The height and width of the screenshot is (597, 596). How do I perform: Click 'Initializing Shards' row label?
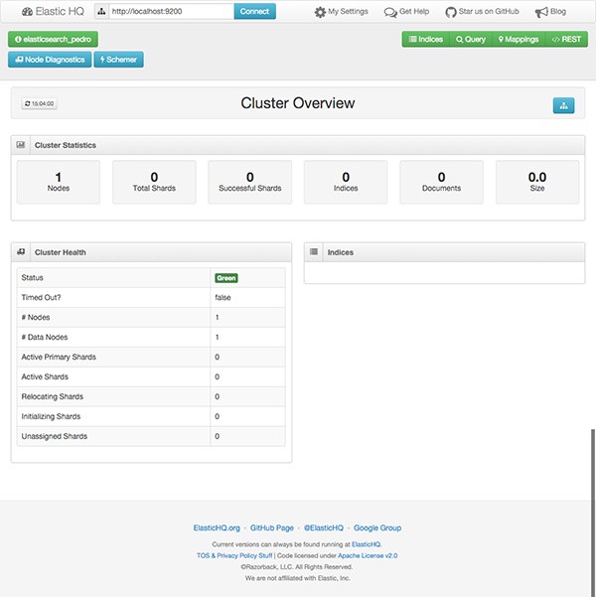(x=51, y=416)
